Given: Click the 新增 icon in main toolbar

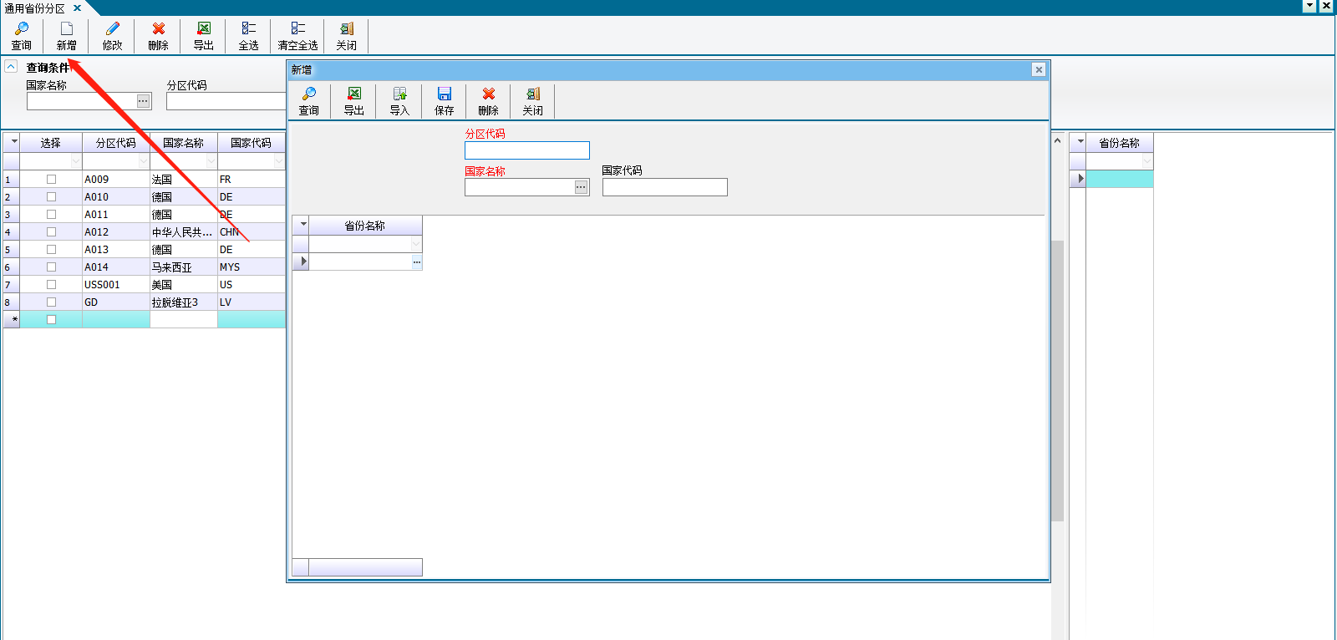Looking at the screenshot, I should pos(67,28).
